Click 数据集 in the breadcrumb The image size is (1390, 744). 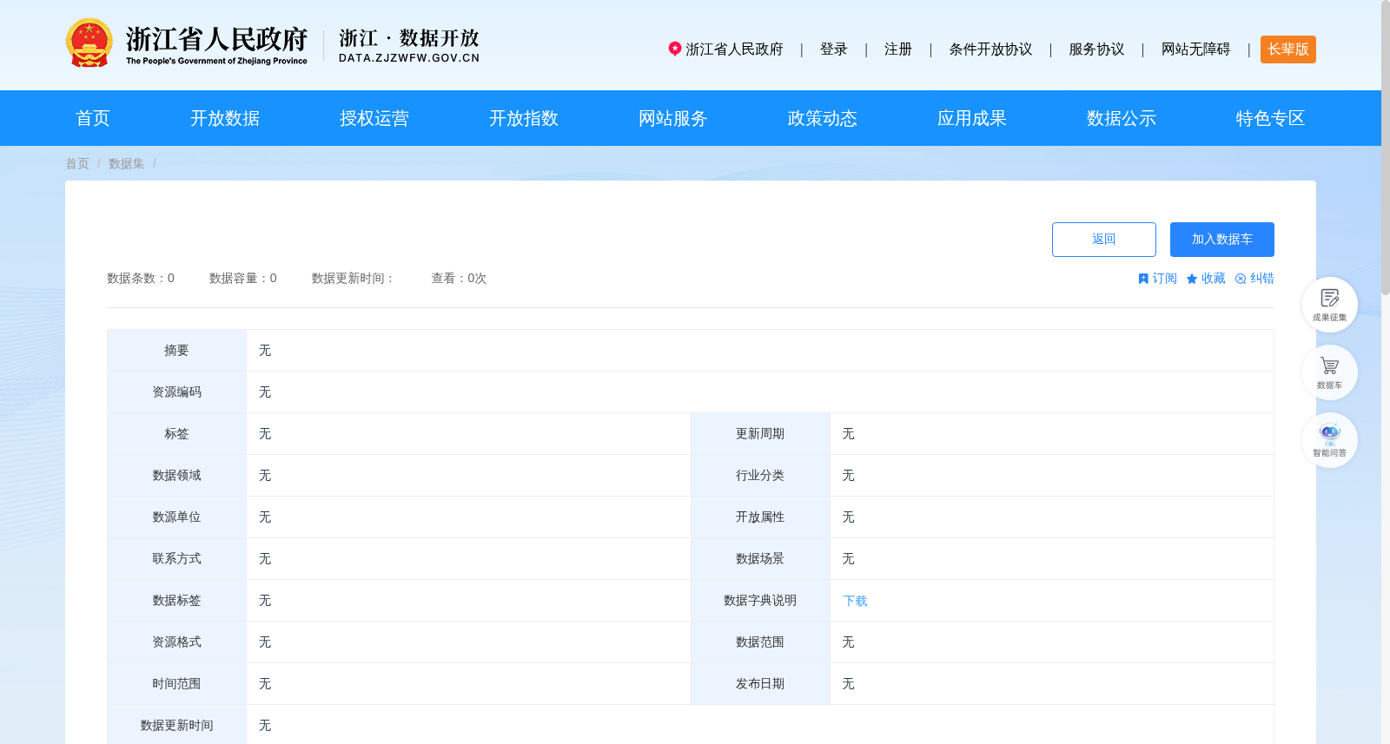[x=127, y=163]
